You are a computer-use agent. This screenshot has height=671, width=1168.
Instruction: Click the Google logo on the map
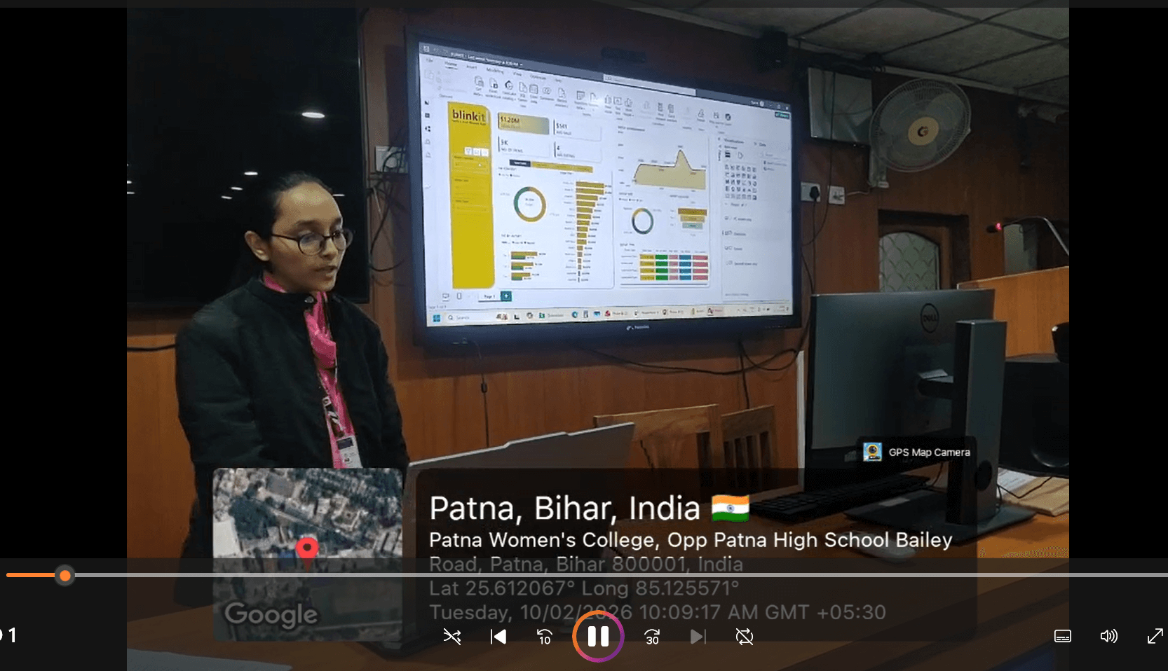(x=271, y=614)
